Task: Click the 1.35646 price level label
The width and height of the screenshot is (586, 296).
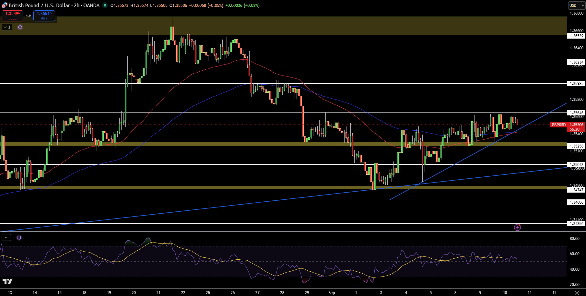Action: tap(577, 113)
